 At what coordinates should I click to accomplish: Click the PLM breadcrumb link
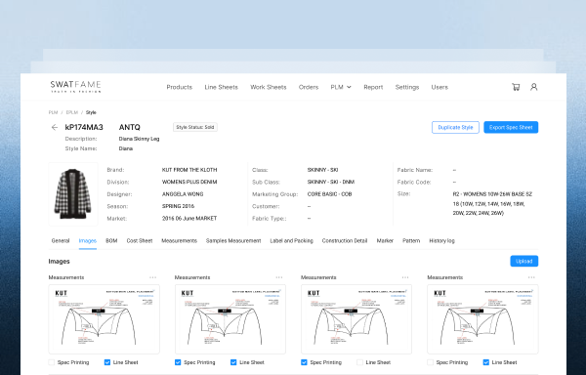[x=53, y=112]
